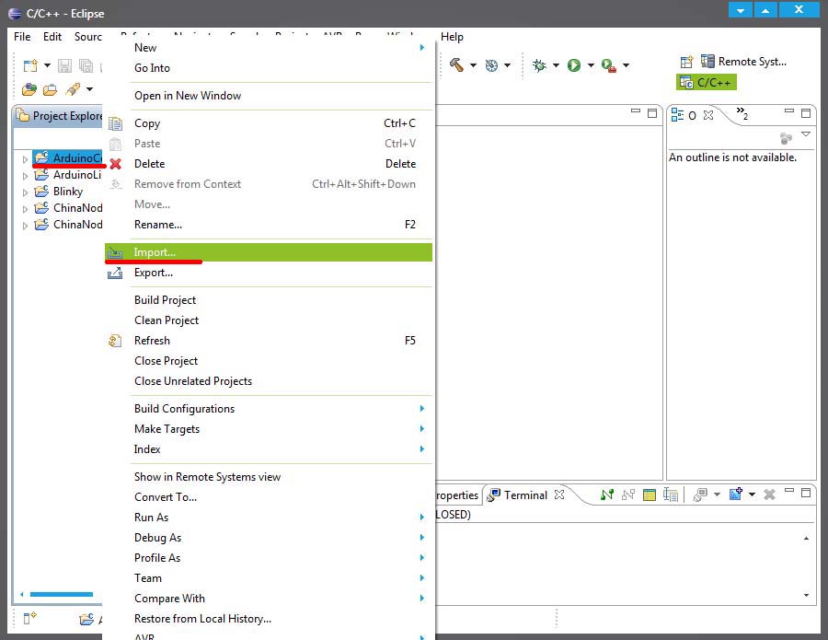The width and height of the screenshot is (828, 640).
Task: Open the New submenu in context menu
Action: point(269,48)
